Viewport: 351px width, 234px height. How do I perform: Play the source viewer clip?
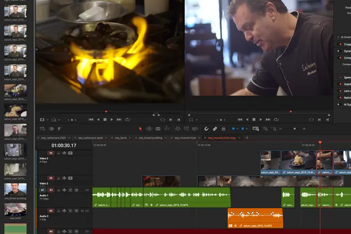112,120
